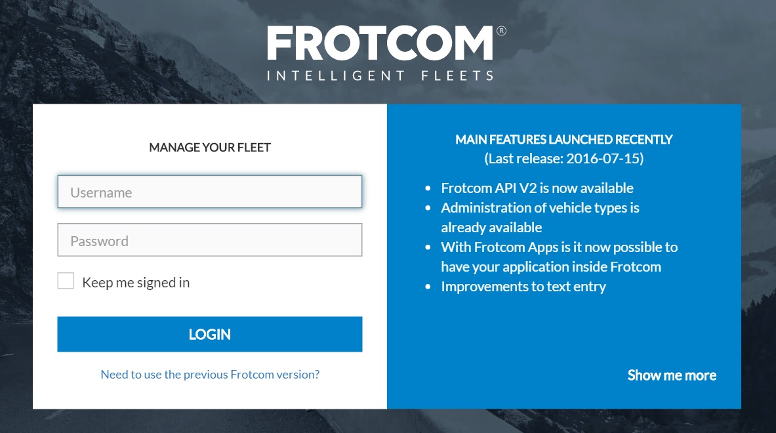Click the bullet dot before Improvements to text entry
Screen dimensions: 776x433
pyautogui.click(x=428, y=287)
